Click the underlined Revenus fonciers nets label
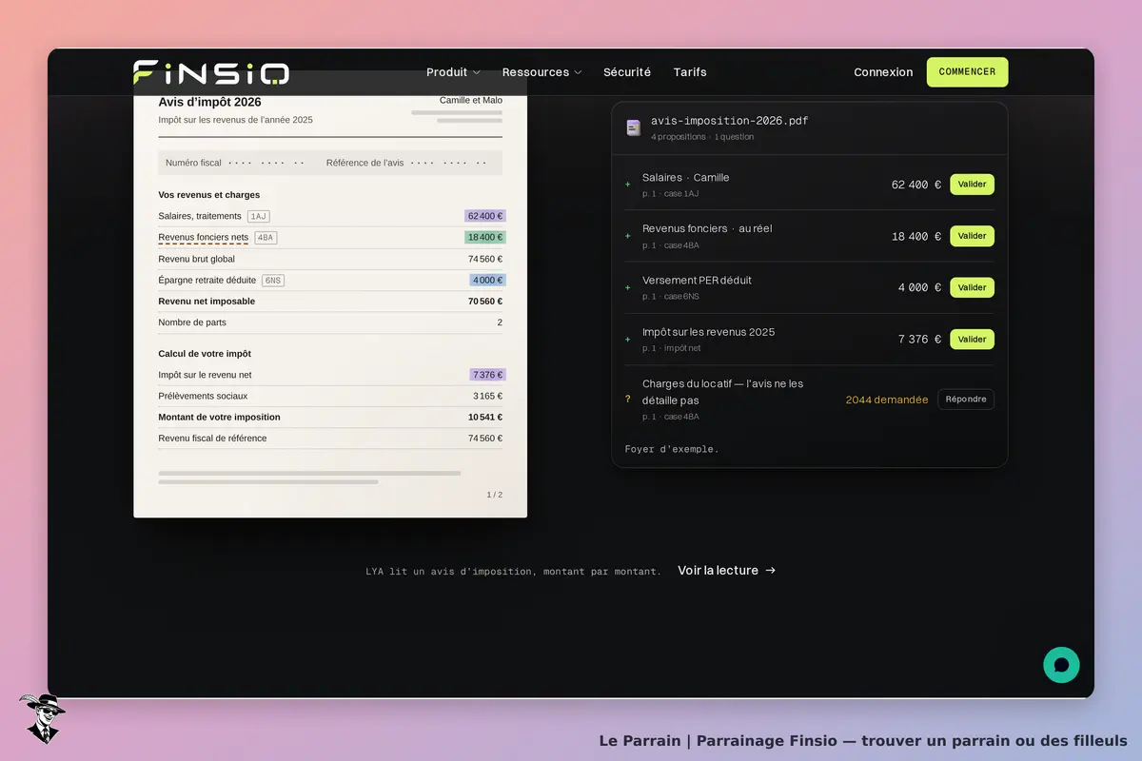 point(203,238)
